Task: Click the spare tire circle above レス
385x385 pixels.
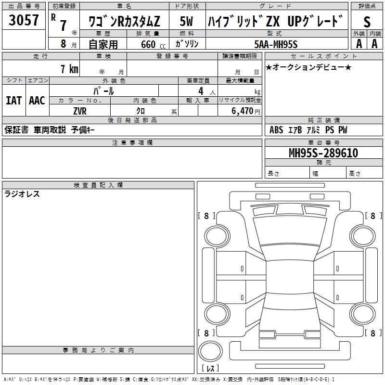Action: point(212,352)
